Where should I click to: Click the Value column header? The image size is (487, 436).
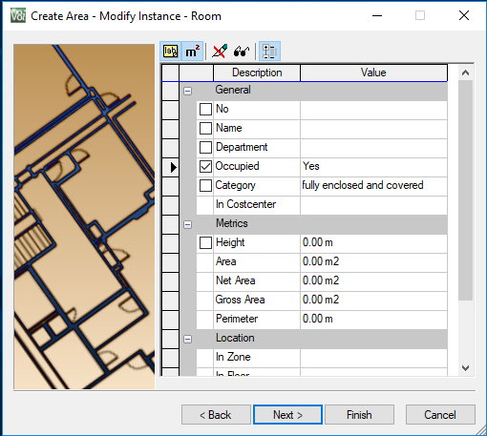pos(373,73)
